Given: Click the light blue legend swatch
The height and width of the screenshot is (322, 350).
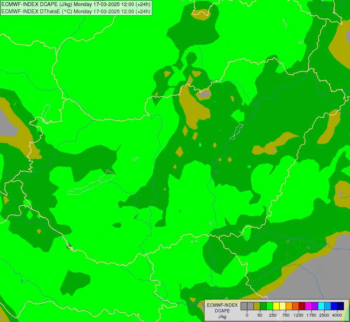Looking at the screenshot, I should [x=328, y=306].
